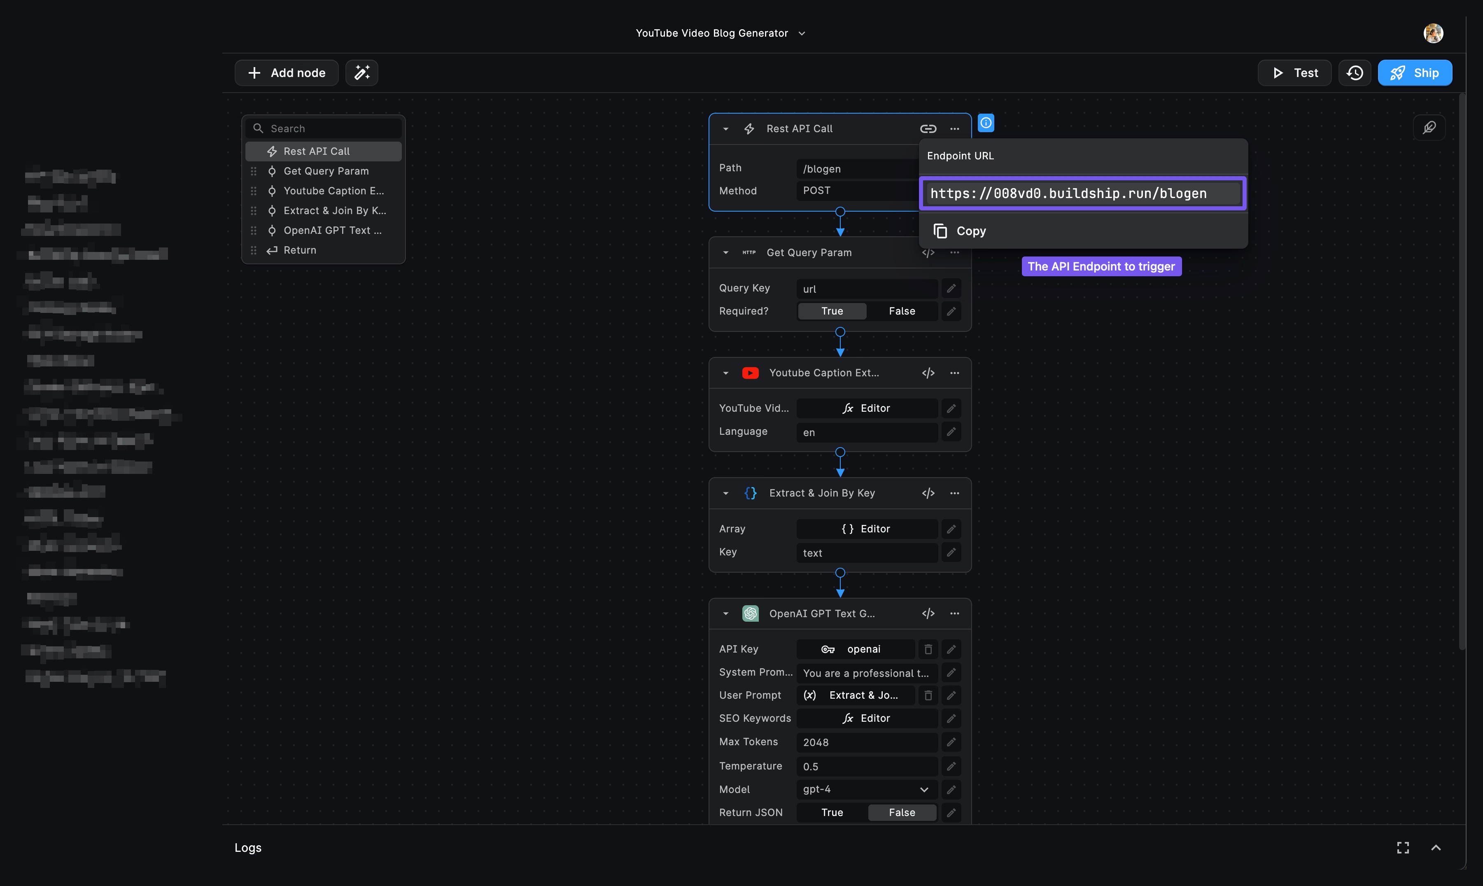Click the feather icon at canvas corner
The image size is (1483, 886).
[x=1429, y=127]
